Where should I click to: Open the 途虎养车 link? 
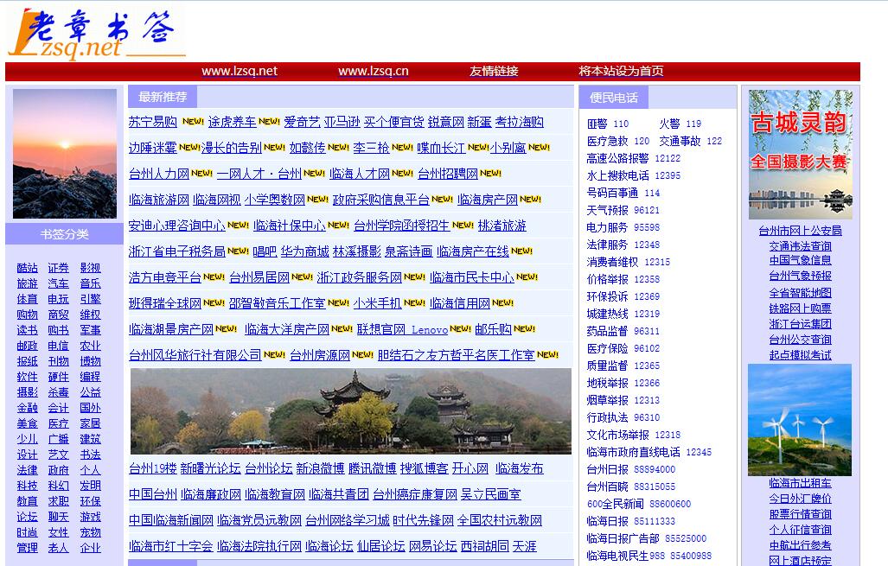tap(233, 122)
